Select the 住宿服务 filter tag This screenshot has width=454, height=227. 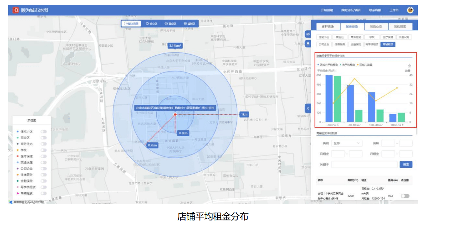340,44
